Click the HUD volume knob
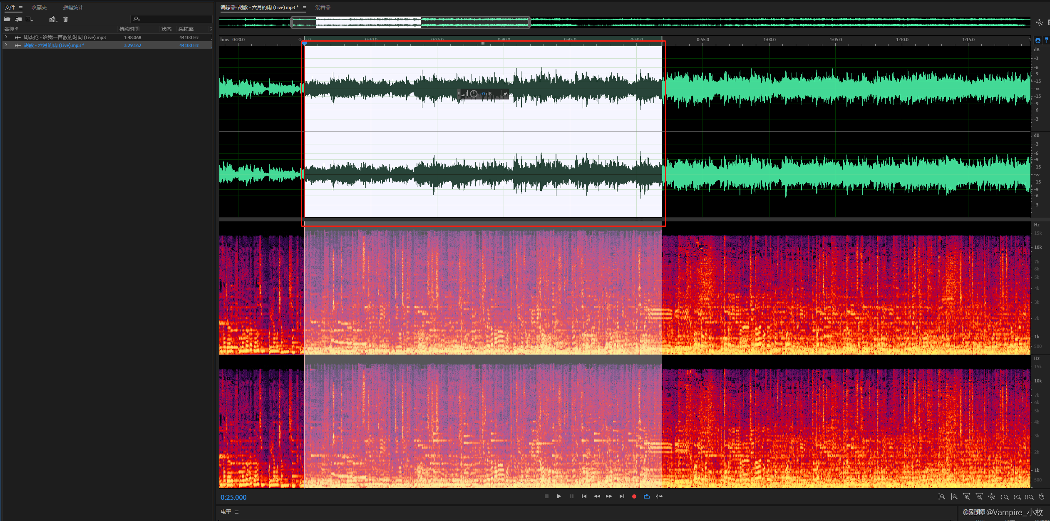The image size is (1050, 521). 474,94
